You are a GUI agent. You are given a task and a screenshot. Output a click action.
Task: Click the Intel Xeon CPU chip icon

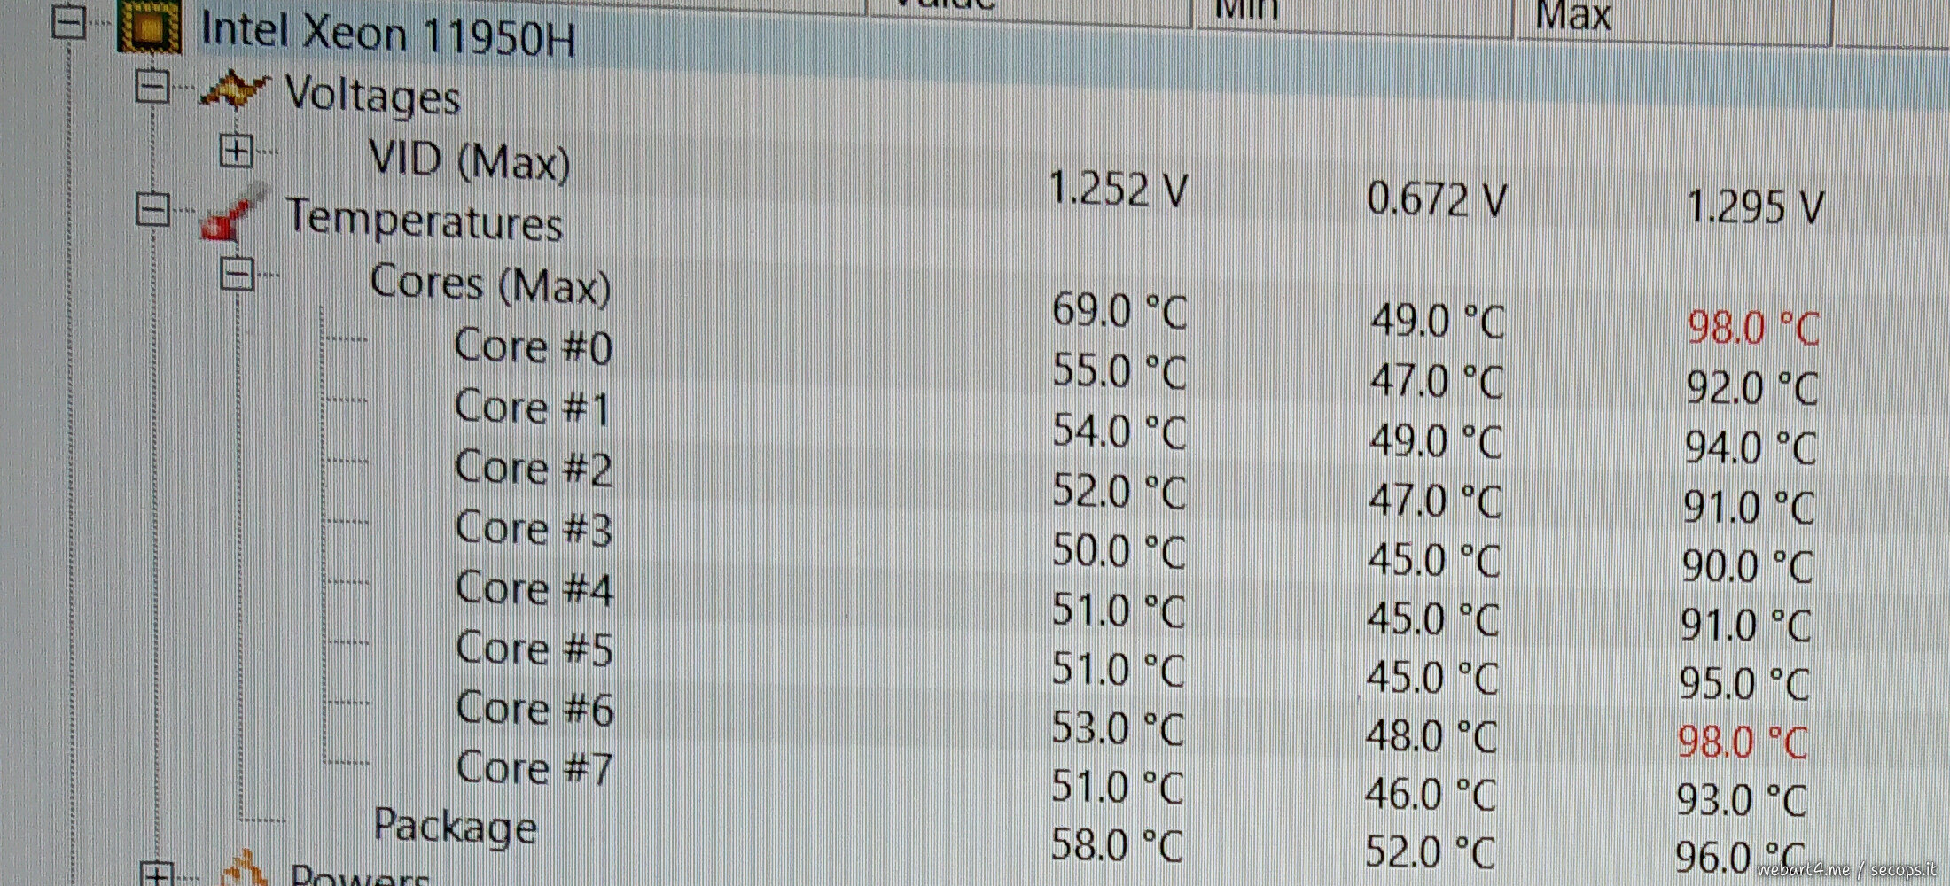pos(149,27)
